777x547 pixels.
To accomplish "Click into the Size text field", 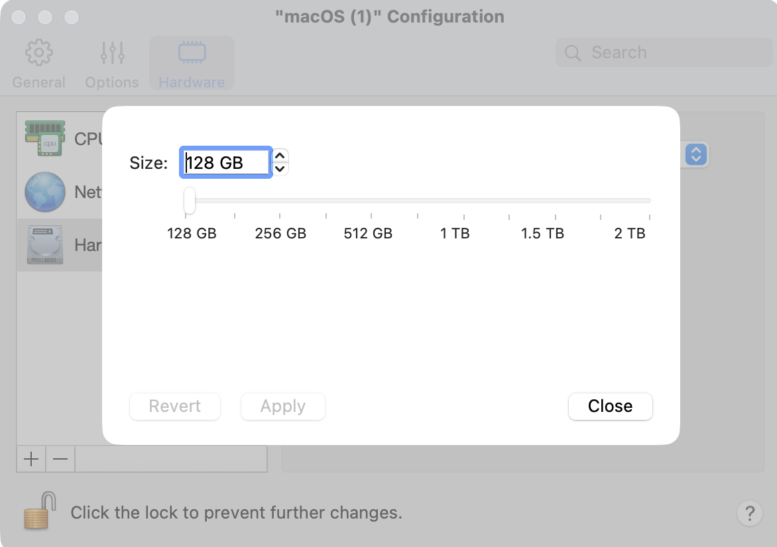I will (x=225, y=162).
